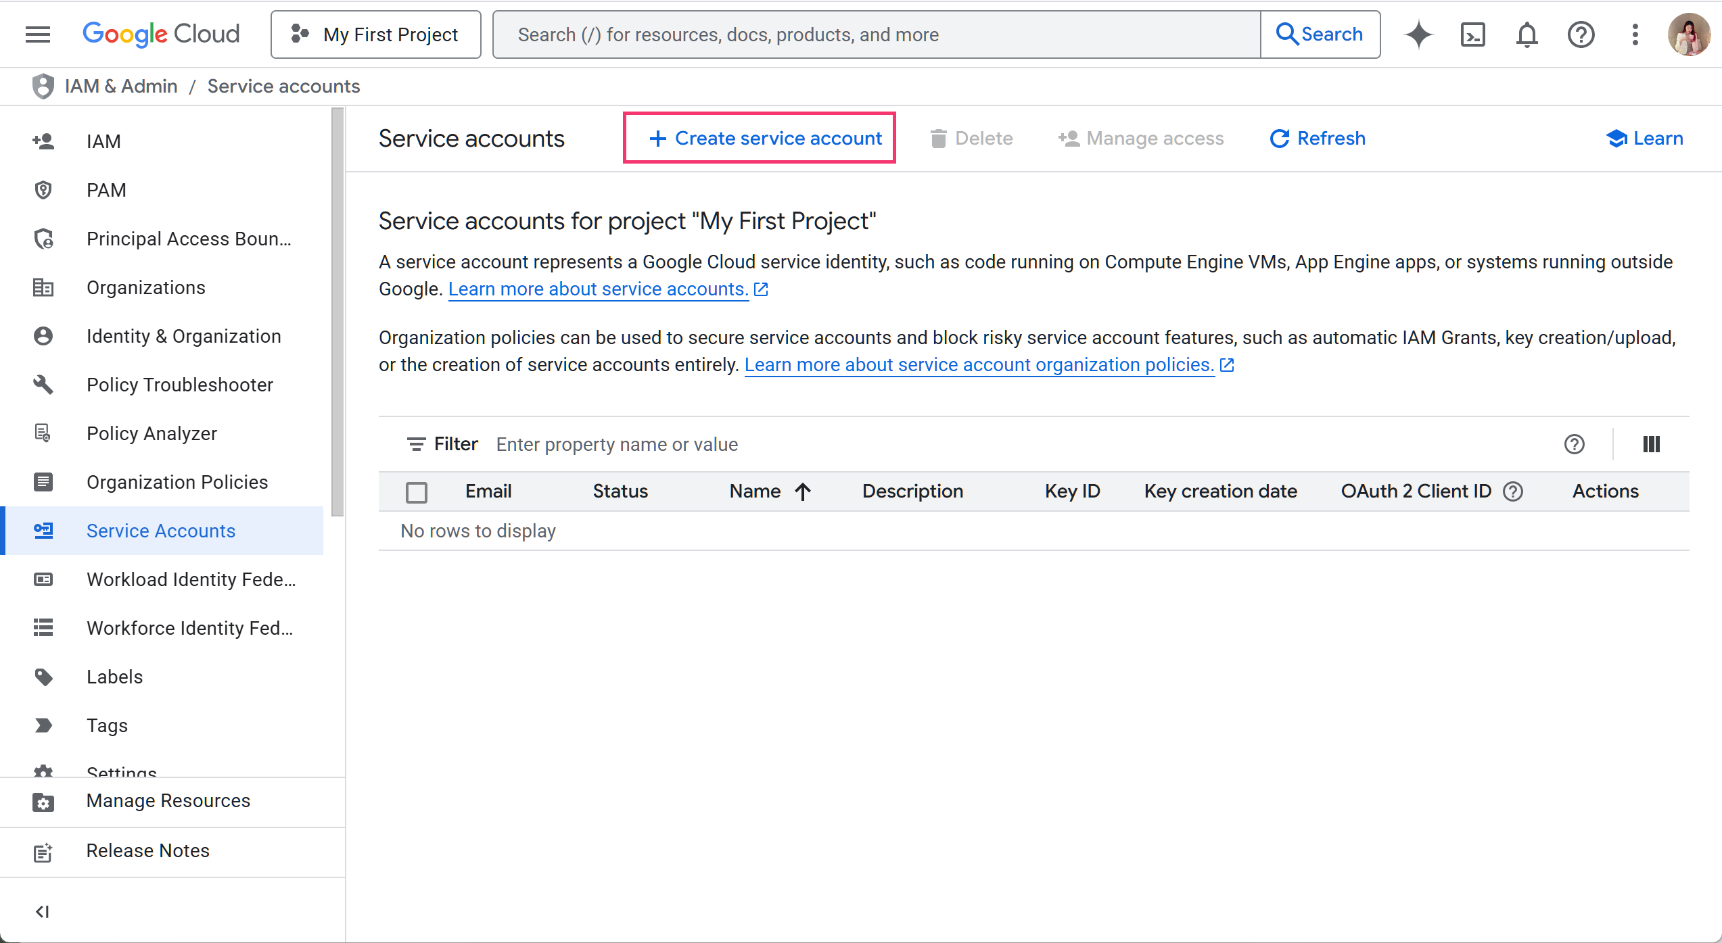Sort by the Status column header
This screenshot has height=943, width=1722.
(620, 491)
